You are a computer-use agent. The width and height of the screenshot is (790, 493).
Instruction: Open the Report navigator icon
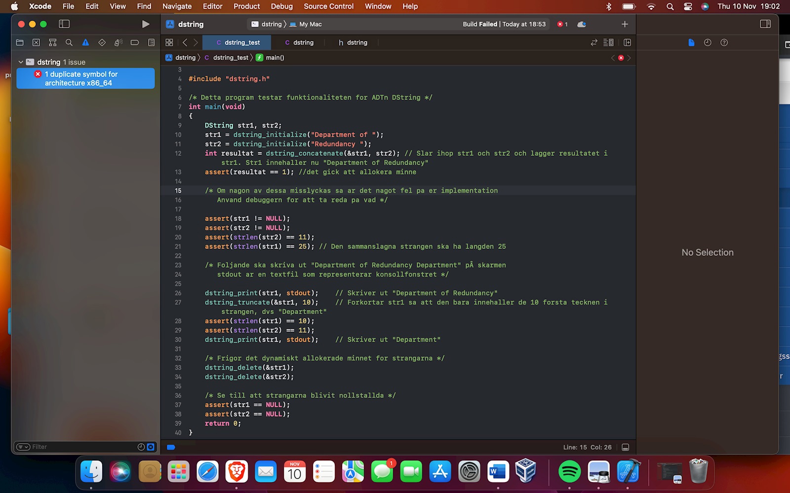click(151, 43)
